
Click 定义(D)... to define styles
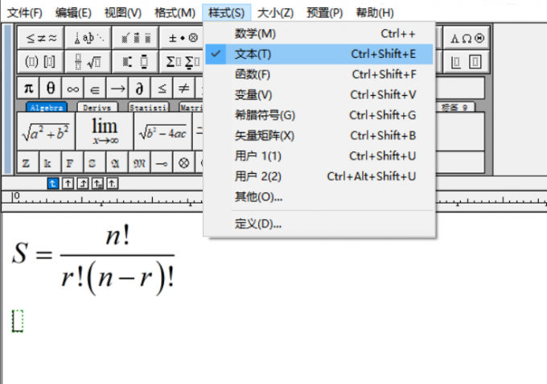[257, 224]
